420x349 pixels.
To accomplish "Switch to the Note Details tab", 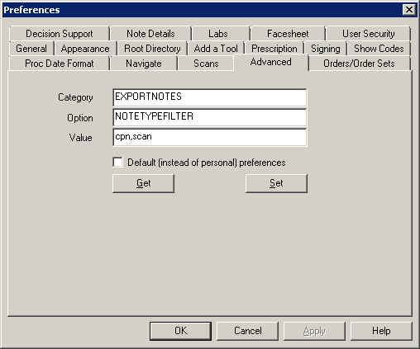I will click(150, 34).
